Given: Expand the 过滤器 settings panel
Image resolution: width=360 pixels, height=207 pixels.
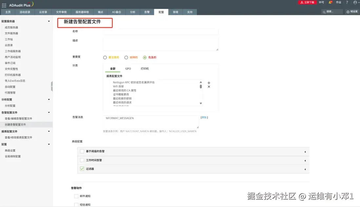Looking at the screenshot, I should [305, 169].
